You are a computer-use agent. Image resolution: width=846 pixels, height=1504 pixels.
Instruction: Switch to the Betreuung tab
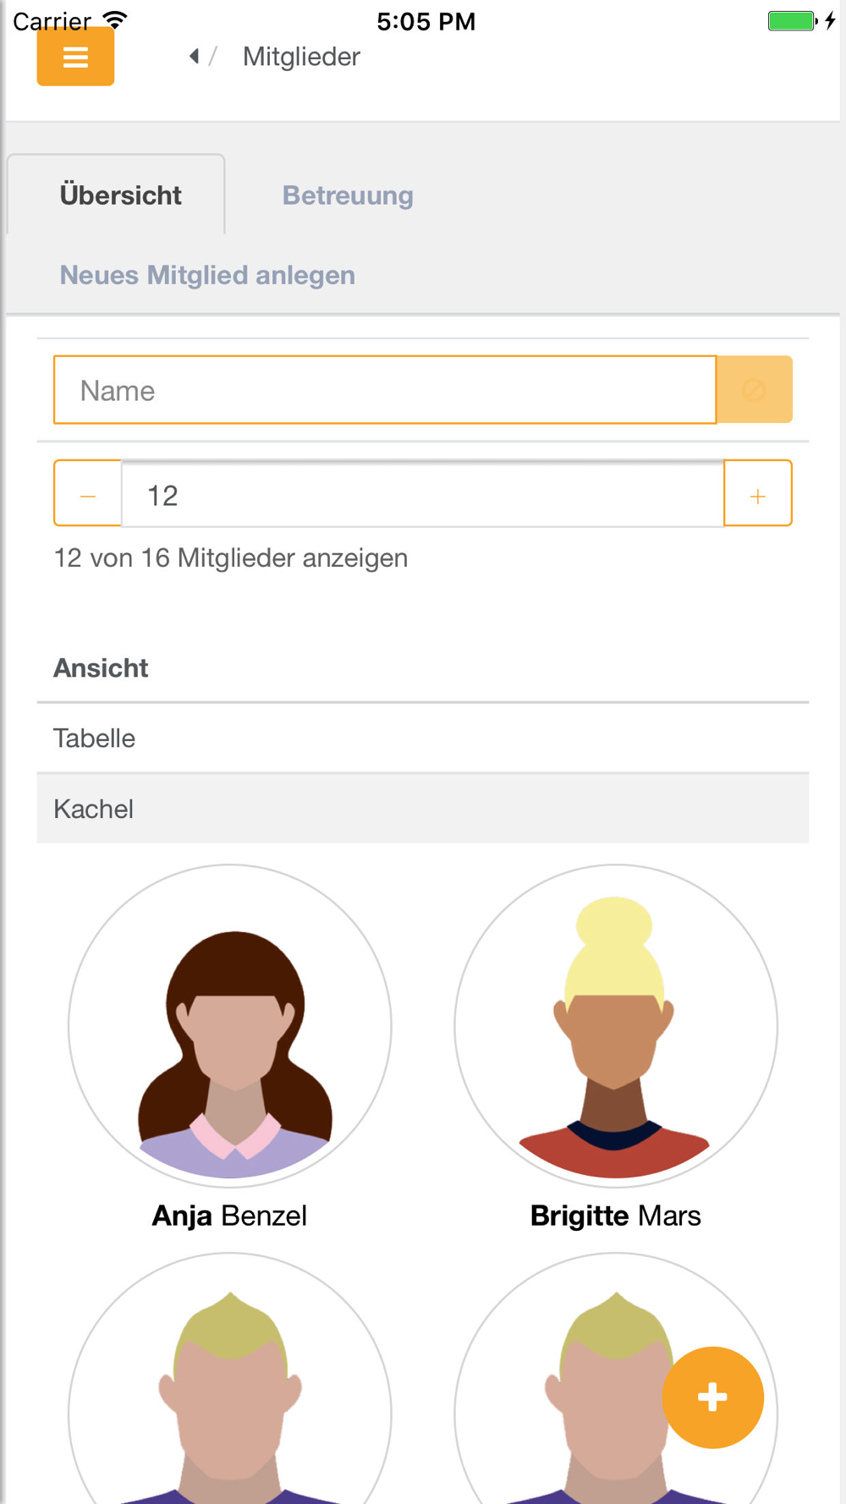point(348,195)
